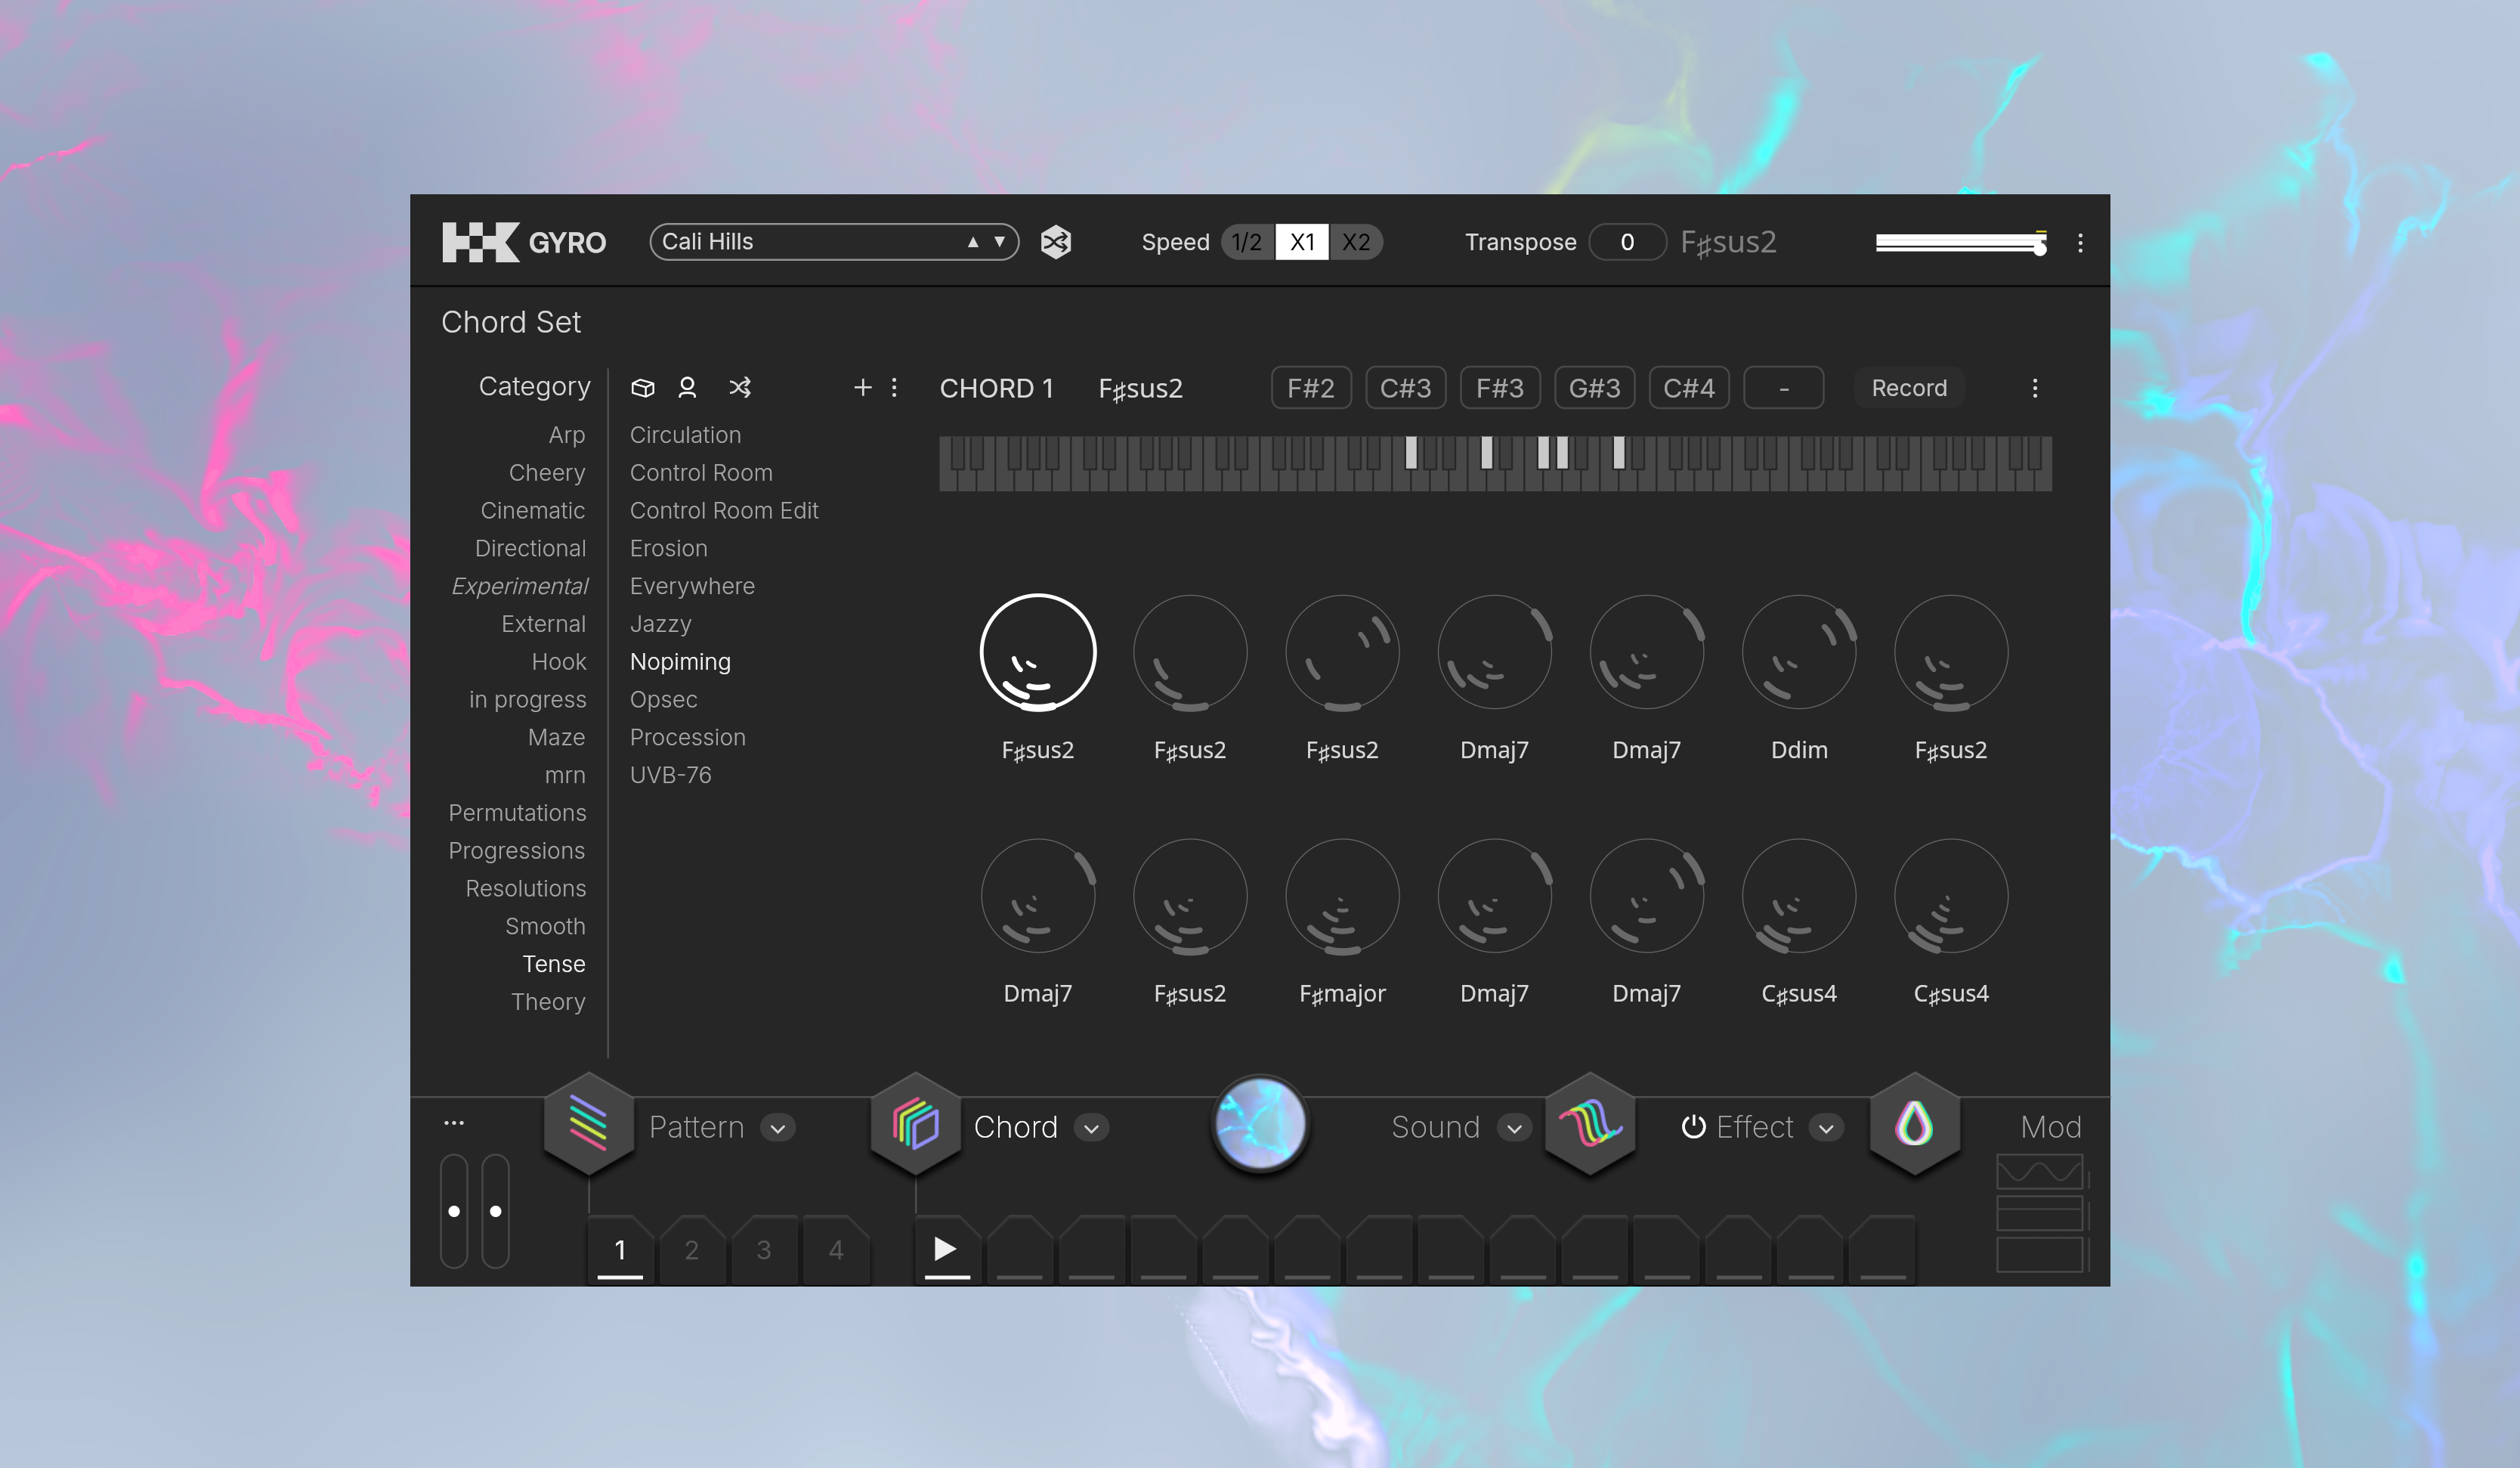Set speed to X2
2520x1468 pixels.
(x=1355, y=242)
